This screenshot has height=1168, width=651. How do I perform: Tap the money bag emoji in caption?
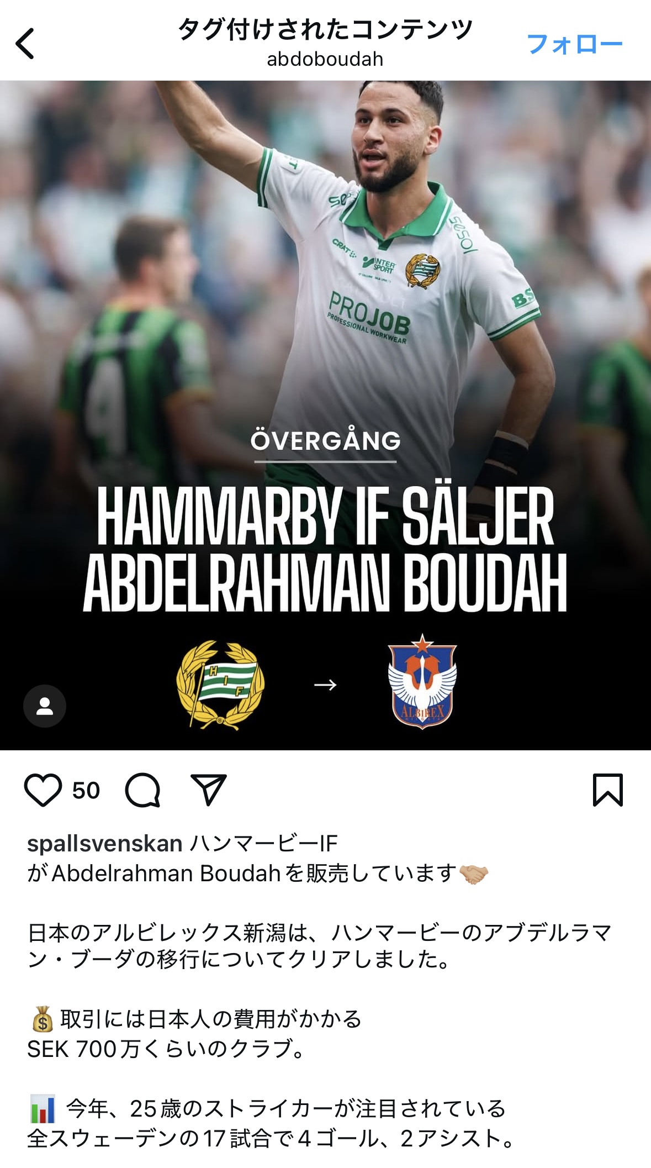click(x=43, y=1019)
